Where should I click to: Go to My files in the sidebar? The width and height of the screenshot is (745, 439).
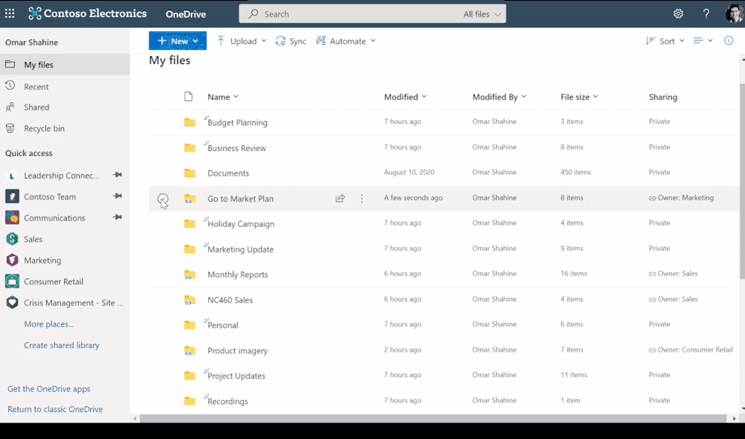pos(65,64)
